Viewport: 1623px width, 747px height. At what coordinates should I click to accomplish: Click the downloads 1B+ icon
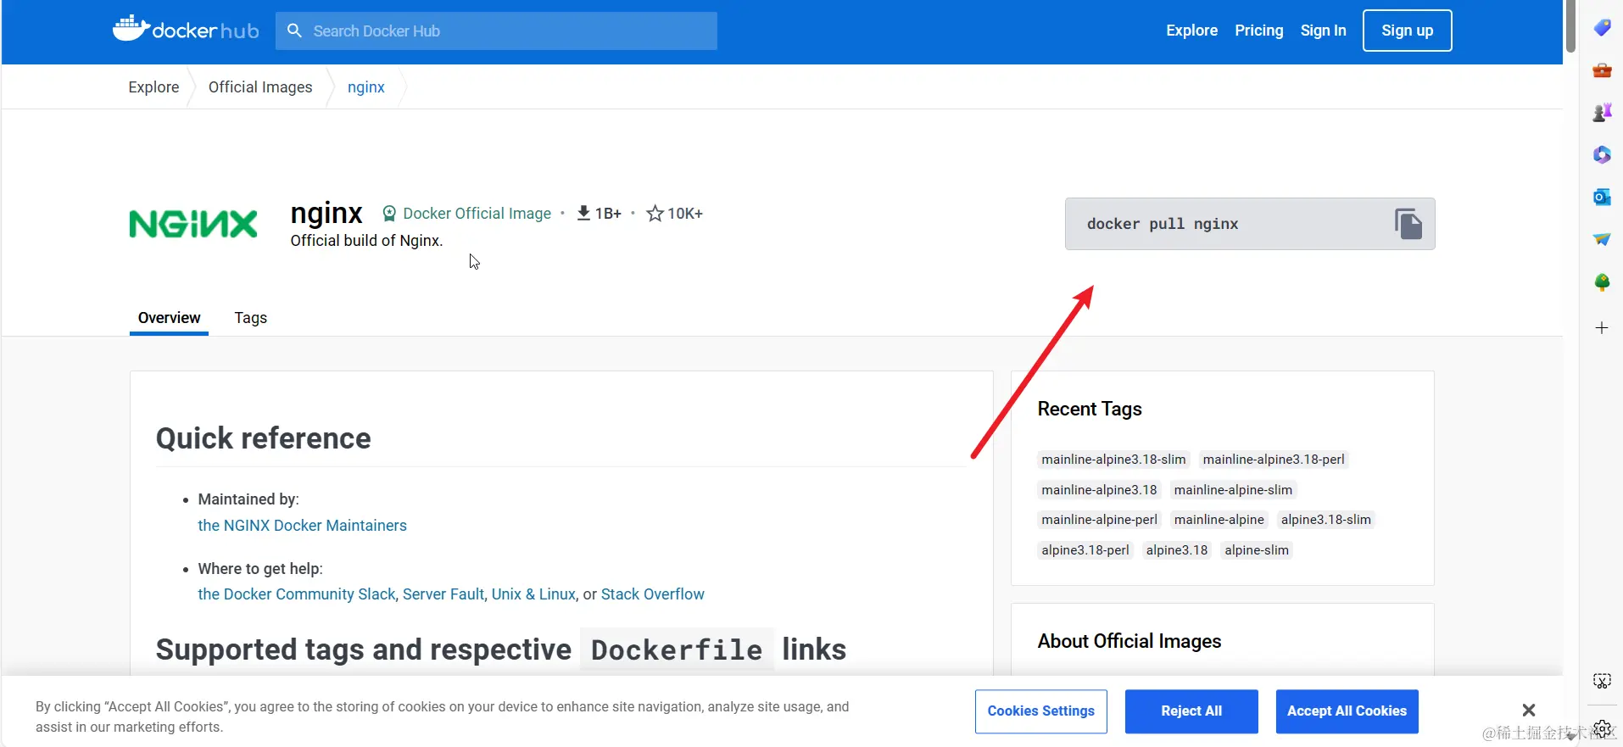pos(583,213)
